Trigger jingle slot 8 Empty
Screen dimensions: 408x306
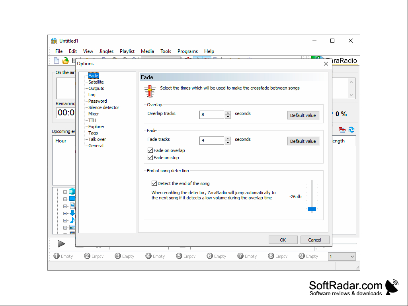[x=277, y=256]
